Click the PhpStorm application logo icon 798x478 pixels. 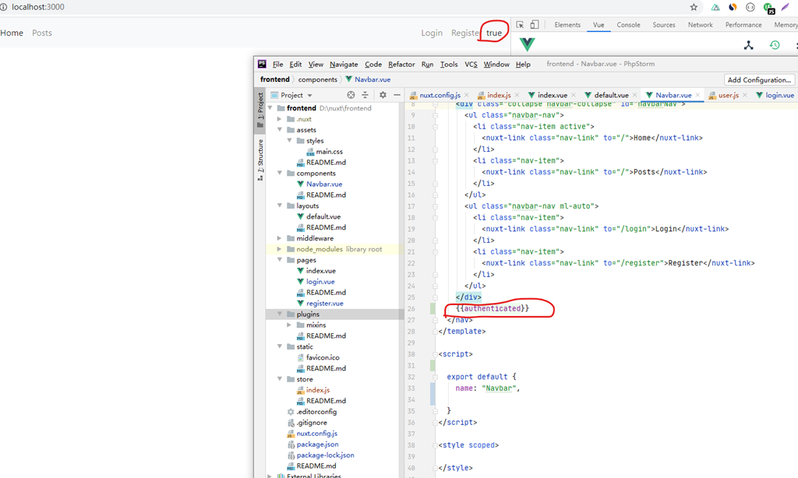pos(262,64)
